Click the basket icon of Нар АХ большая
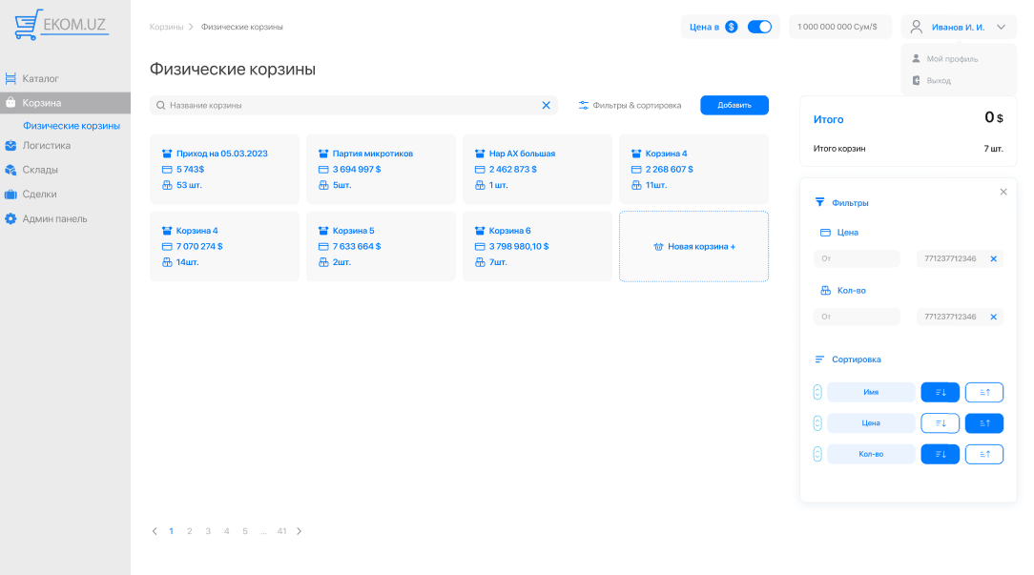This screenshot has height=575, width=1034. click(480, 154)
